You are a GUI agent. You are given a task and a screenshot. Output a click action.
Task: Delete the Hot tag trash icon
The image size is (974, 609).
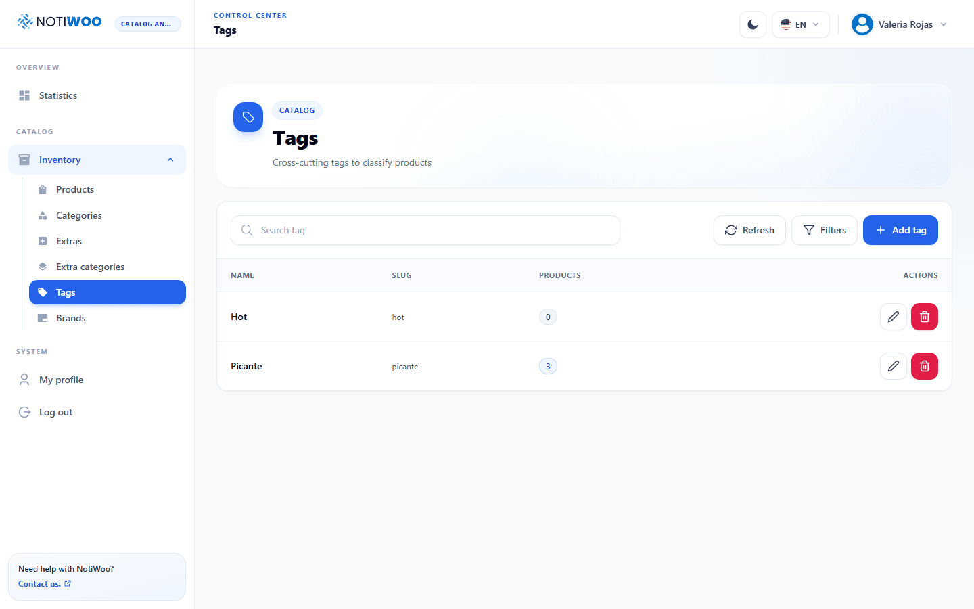pos(925,317)
